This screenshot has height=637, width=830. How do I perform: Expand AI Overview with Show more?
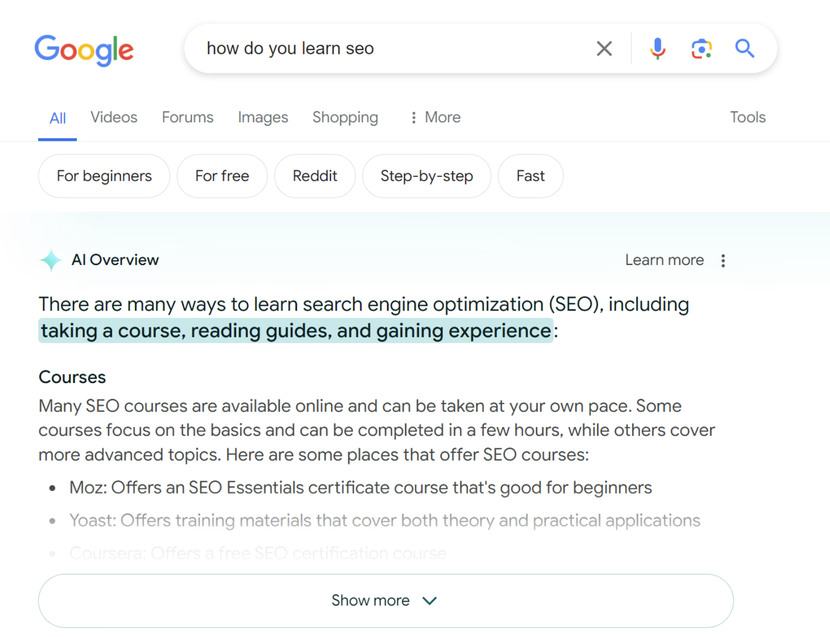coord(386,600)
